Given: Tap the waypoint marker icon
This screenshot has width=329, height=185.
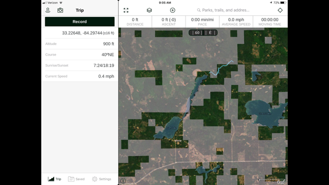Looking at the screenshot, I should click(48, 10).
